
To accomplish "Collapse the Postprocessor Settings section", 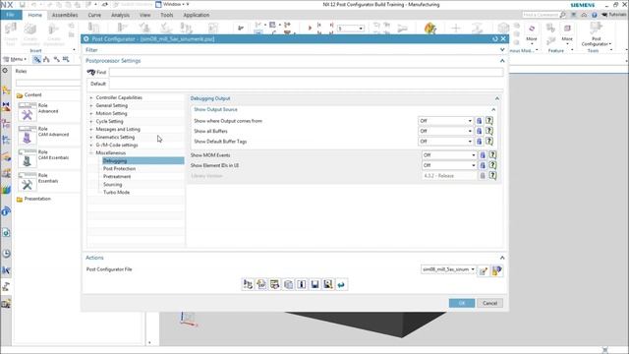I will coord(502,61).
